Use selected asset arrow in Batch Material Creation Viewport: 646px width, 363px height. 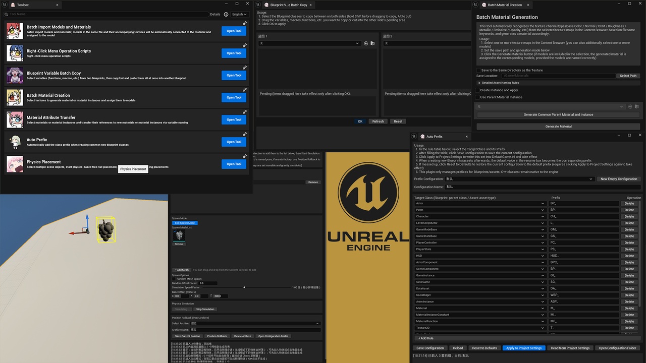tap(630, 106)
